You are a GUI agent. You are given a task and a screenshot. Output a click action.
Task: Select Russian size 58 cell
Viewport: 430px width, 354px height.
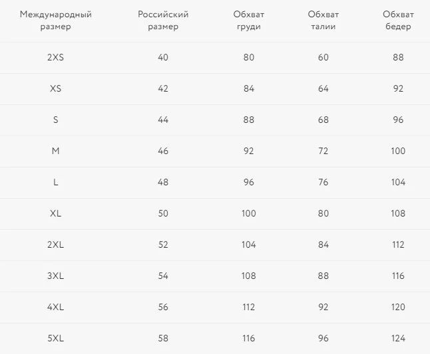(x=163, y=339)
